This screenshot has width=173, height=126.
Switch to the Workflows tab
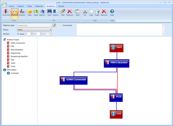51,6
